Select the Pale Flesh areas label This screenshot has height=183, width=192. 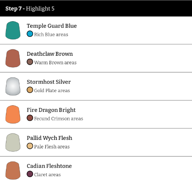pos(52,147)
